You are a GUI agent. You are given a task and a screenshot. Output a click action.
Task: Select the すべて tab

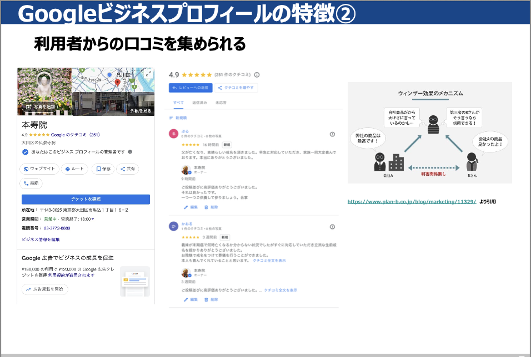tap(178, 103)
